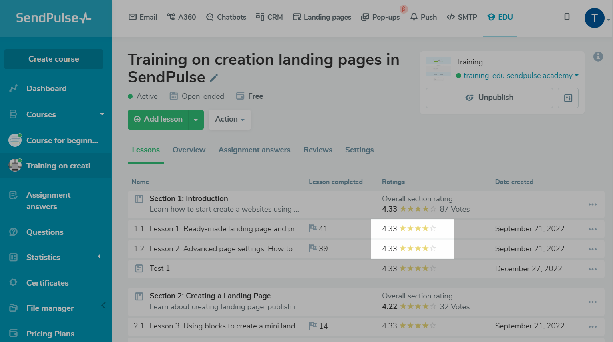Click the Unpublish button
The width and height of the screenshot is (613, 342).
[489, 98]
